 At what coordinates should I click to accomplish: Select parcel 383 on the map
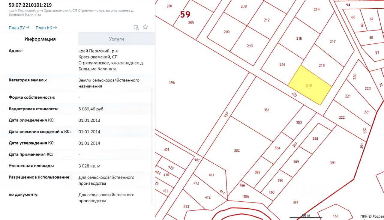click(x=299, y=122)
